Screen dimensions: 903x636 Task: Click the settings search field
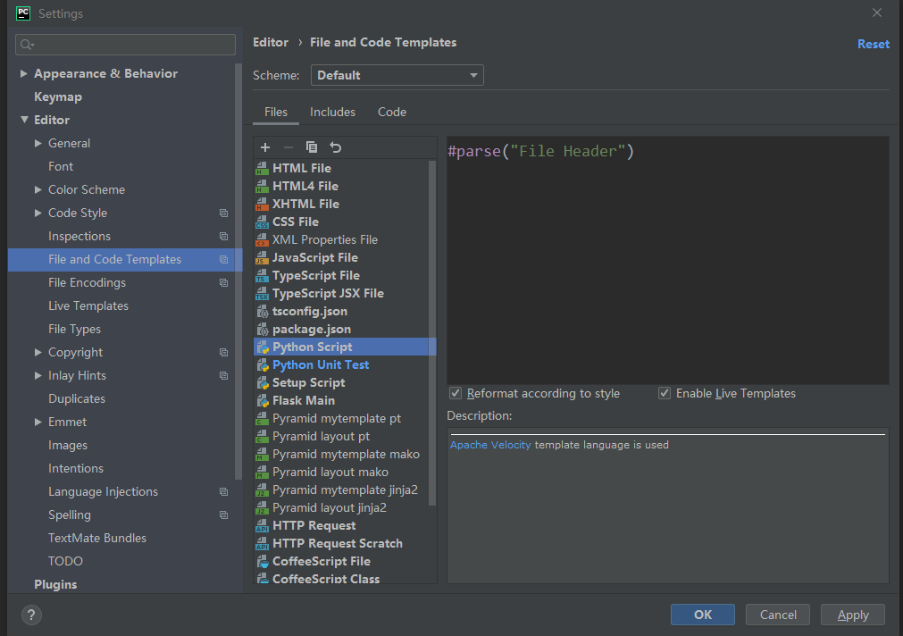(126, 45)
